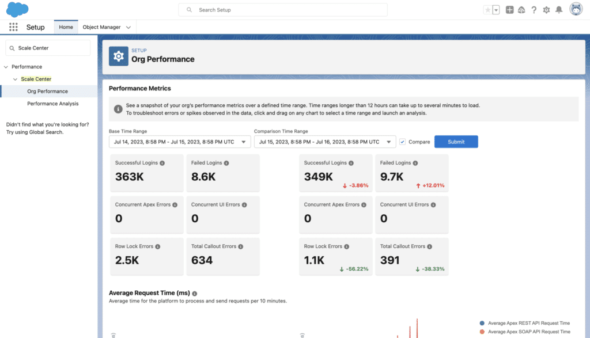Select Performance Analysis in sidebar
The width and height of the screenshot is (590, 338).
[x=52, y=104]
